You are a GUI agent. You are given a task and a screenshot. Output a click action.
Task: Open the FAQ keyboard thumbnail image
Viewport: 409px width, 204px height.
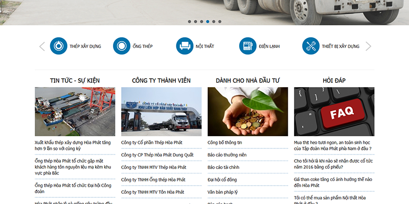coord(334,111)
